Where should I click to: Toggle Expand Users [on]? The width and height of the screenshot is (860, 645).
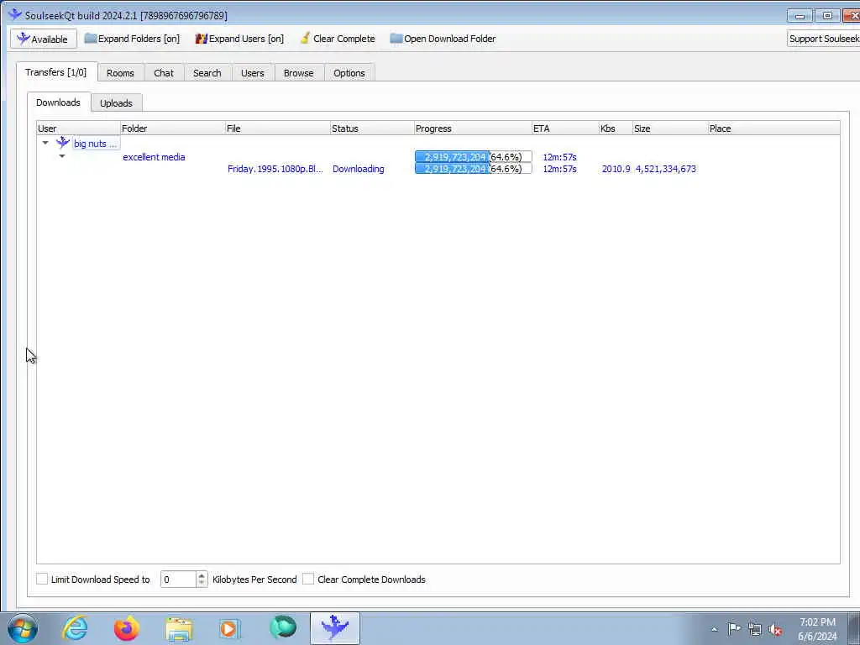click(x=239, y=39)
